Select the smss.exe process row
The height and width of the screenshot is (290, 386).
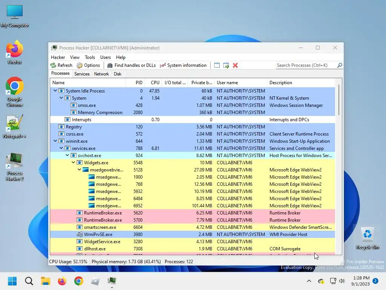pyautogui.click(x=193, y=105)
